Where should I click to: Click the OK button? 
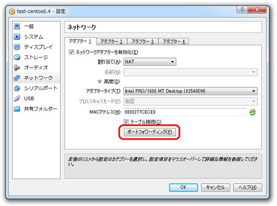coord(183,187)
